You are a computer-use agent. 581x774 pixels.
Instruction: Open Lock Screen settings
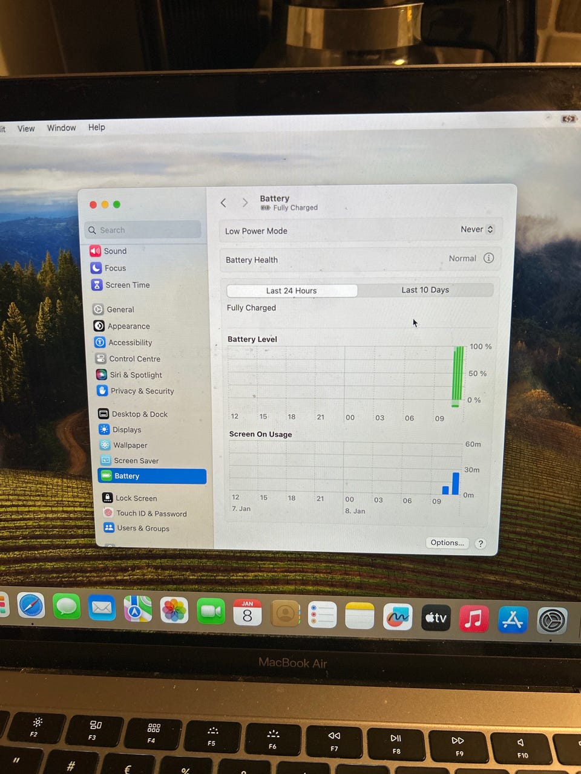130,498
